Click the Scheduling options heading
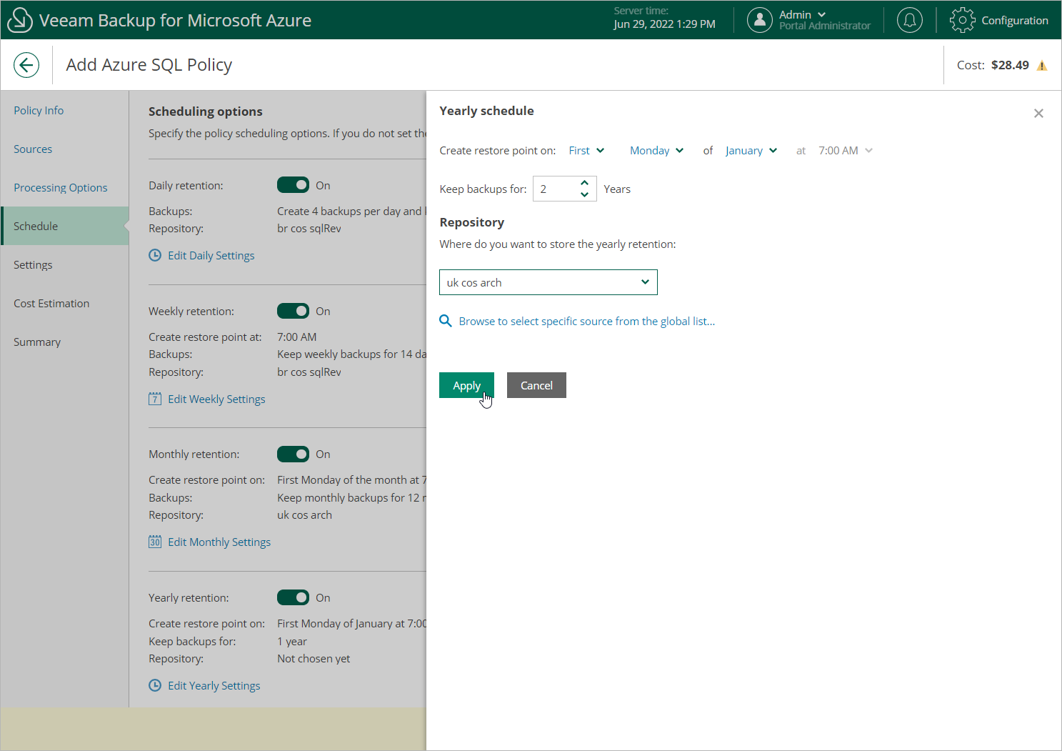Image resolution: width=1062 pixels, height=751 pixels. [x=206, y=111]
